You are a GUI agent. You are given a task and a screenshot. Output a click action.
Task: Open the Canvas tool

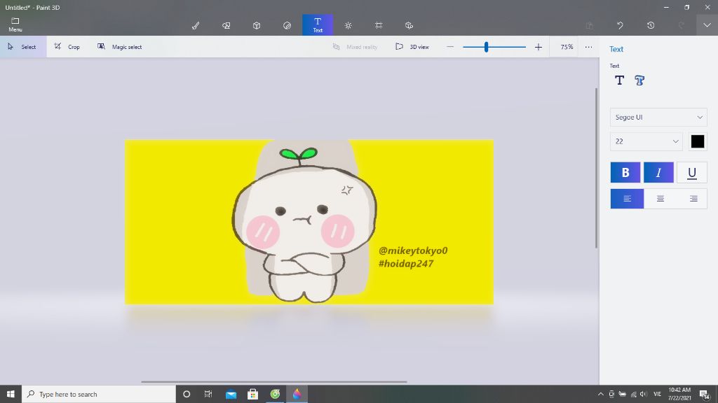click(379, 26)
